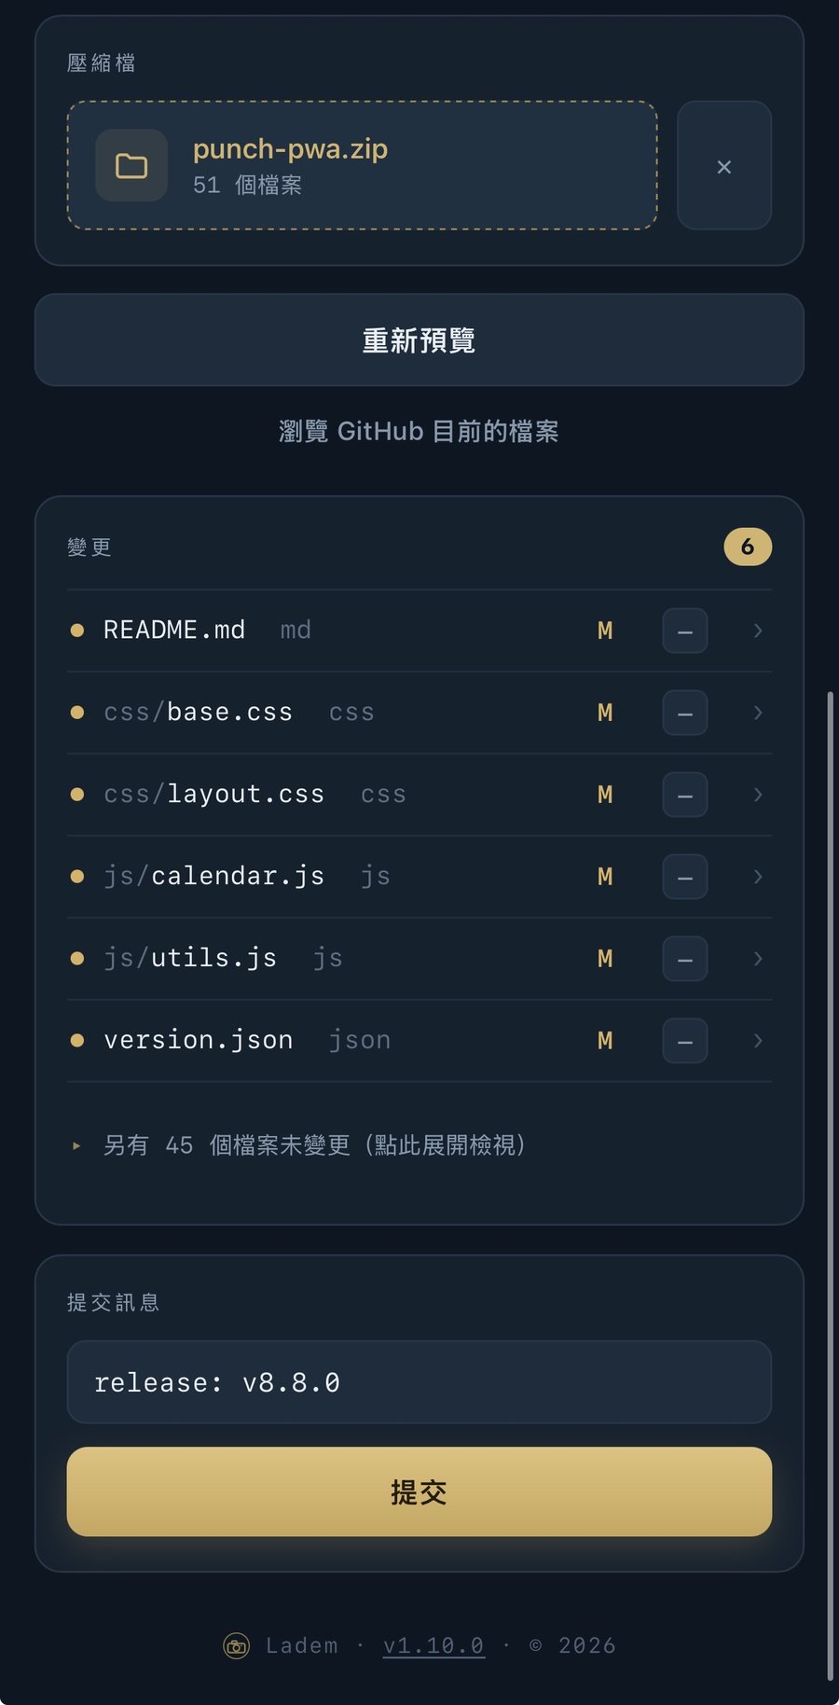This screenshot has width=839, height=1705.
Task: Click the camera logo next to Ladem
Action: 237,1646
